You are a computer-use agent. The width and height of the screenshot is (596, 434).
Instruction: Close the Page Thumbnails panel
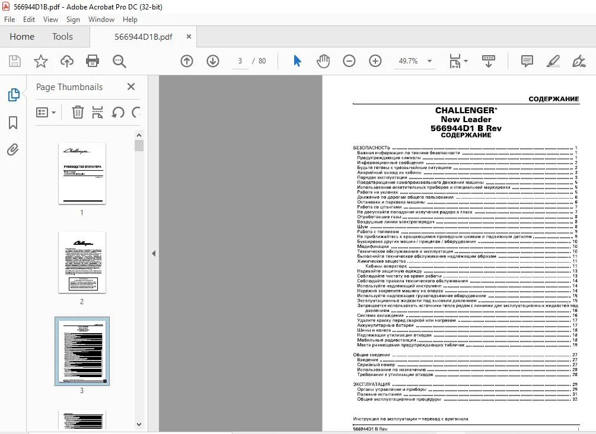(131, 87)
